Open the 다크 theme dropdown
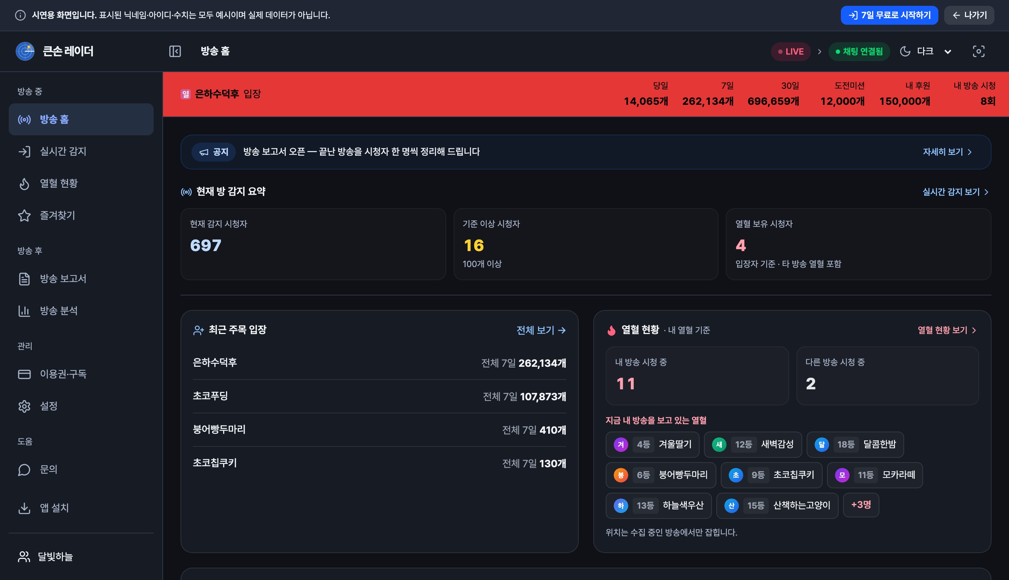This screenshot has width=1009, height=580. click(926, 51)
